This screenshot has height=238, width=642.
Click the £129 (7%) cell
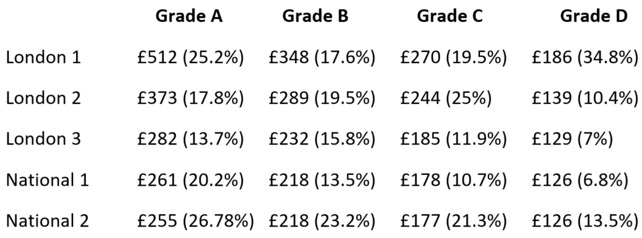click(x=573, y=139)
